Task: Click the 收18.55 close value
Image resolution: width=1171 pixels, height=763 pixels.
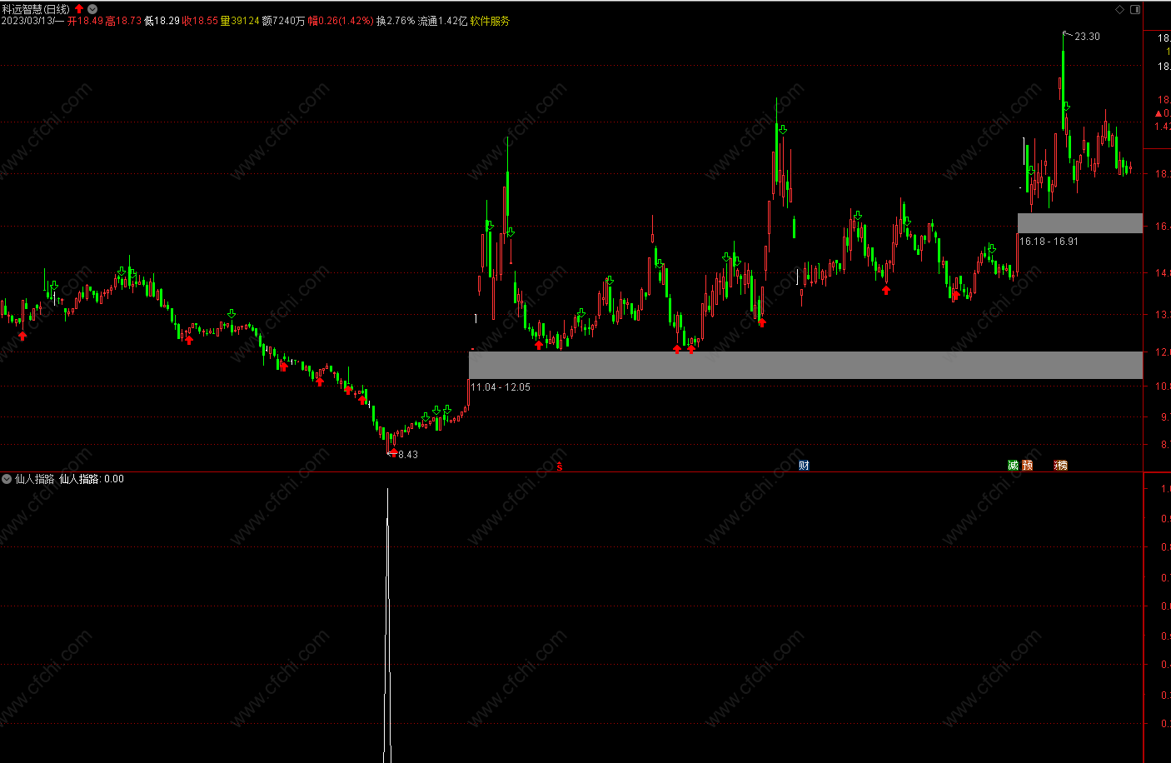Action: tap(201, 21)
